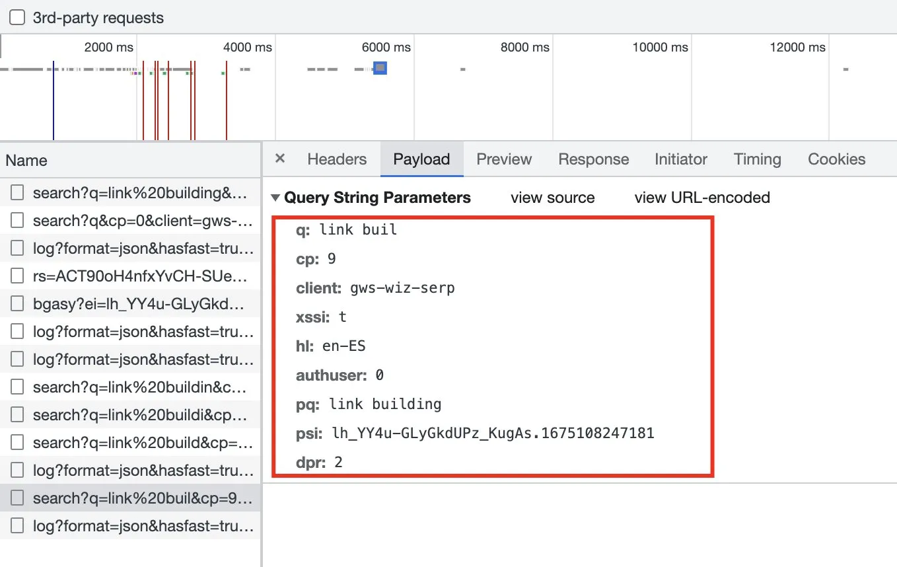Enable the 3rd-party requests checkbox
The width and height of the screenshot is (897, 567).
tap(17, 18)
